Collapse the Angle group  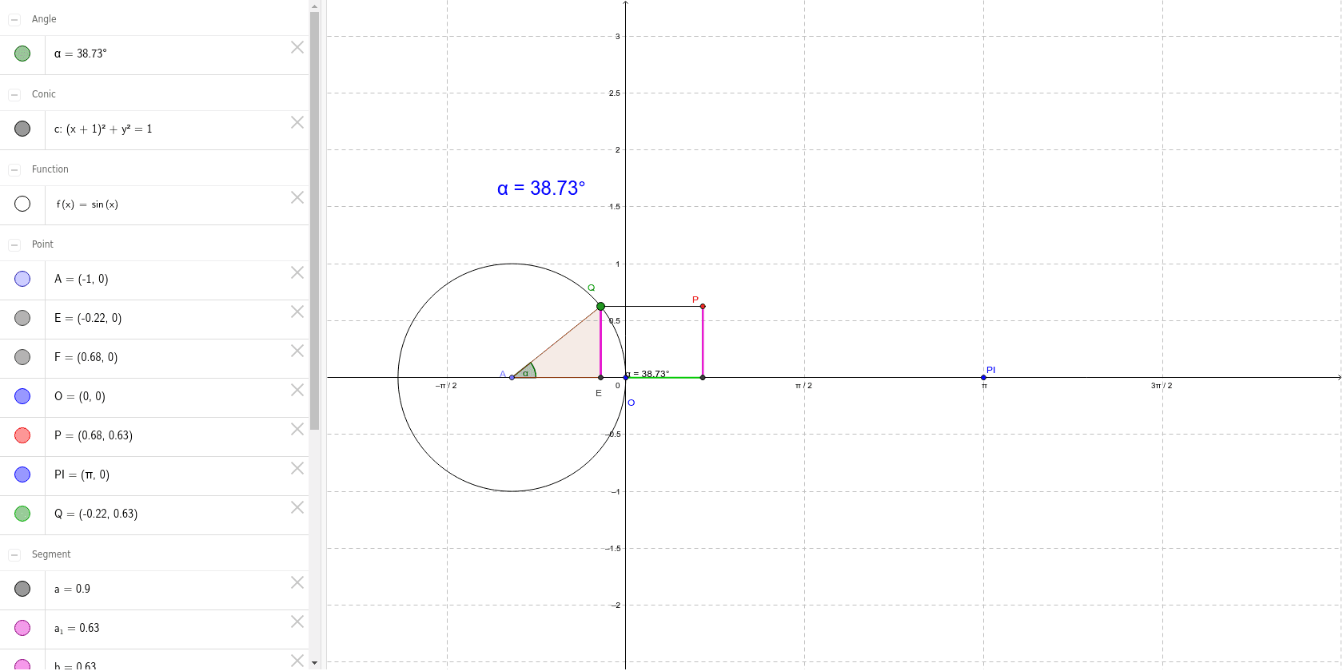tap(14, 19)
